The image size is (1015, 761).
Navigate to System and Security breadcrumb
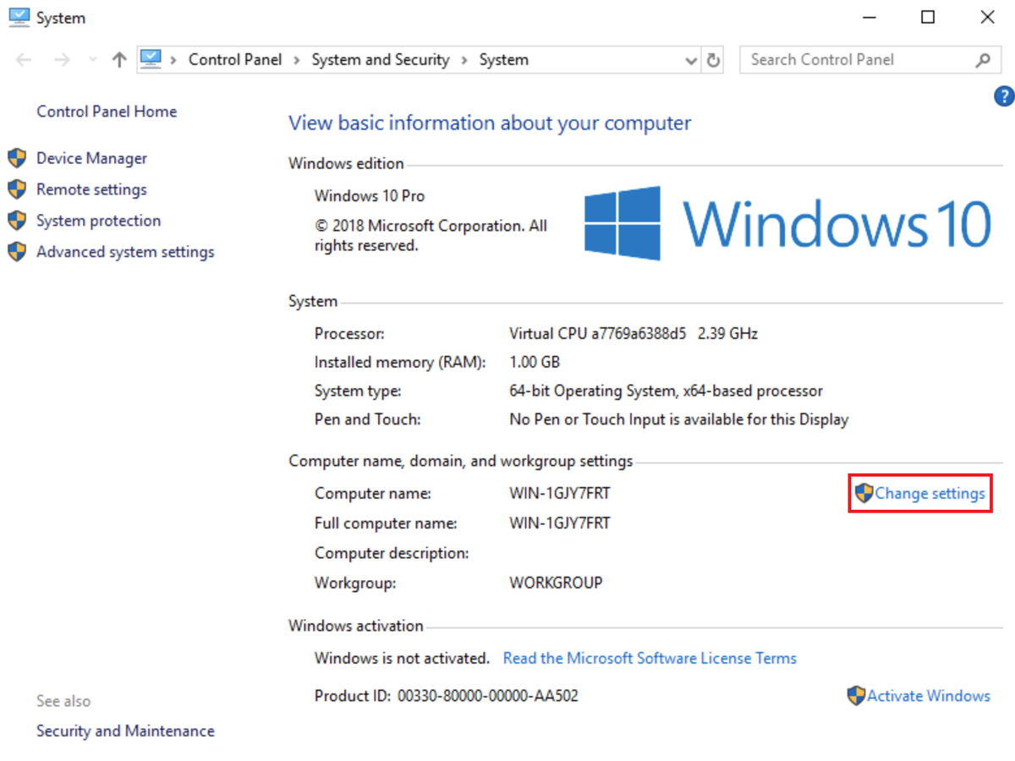(380, 60)
